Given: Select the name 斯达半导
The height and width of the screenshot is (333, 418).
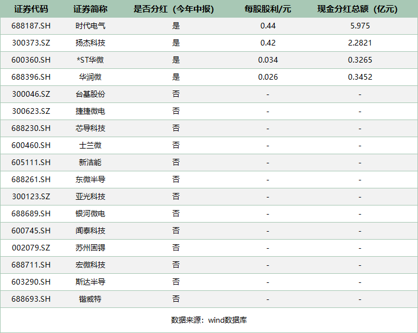Looking at the screenshot, I should (x=90, y=282).
